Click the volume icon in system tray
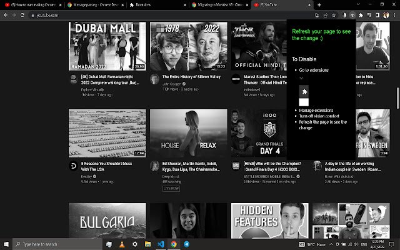Screen dimensions: 400x250 (x=356, y=244)
